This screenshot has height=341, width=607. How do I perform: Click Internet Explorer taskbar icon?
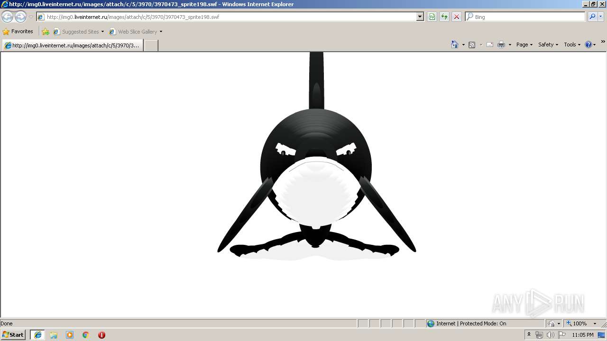coord(37,335)
